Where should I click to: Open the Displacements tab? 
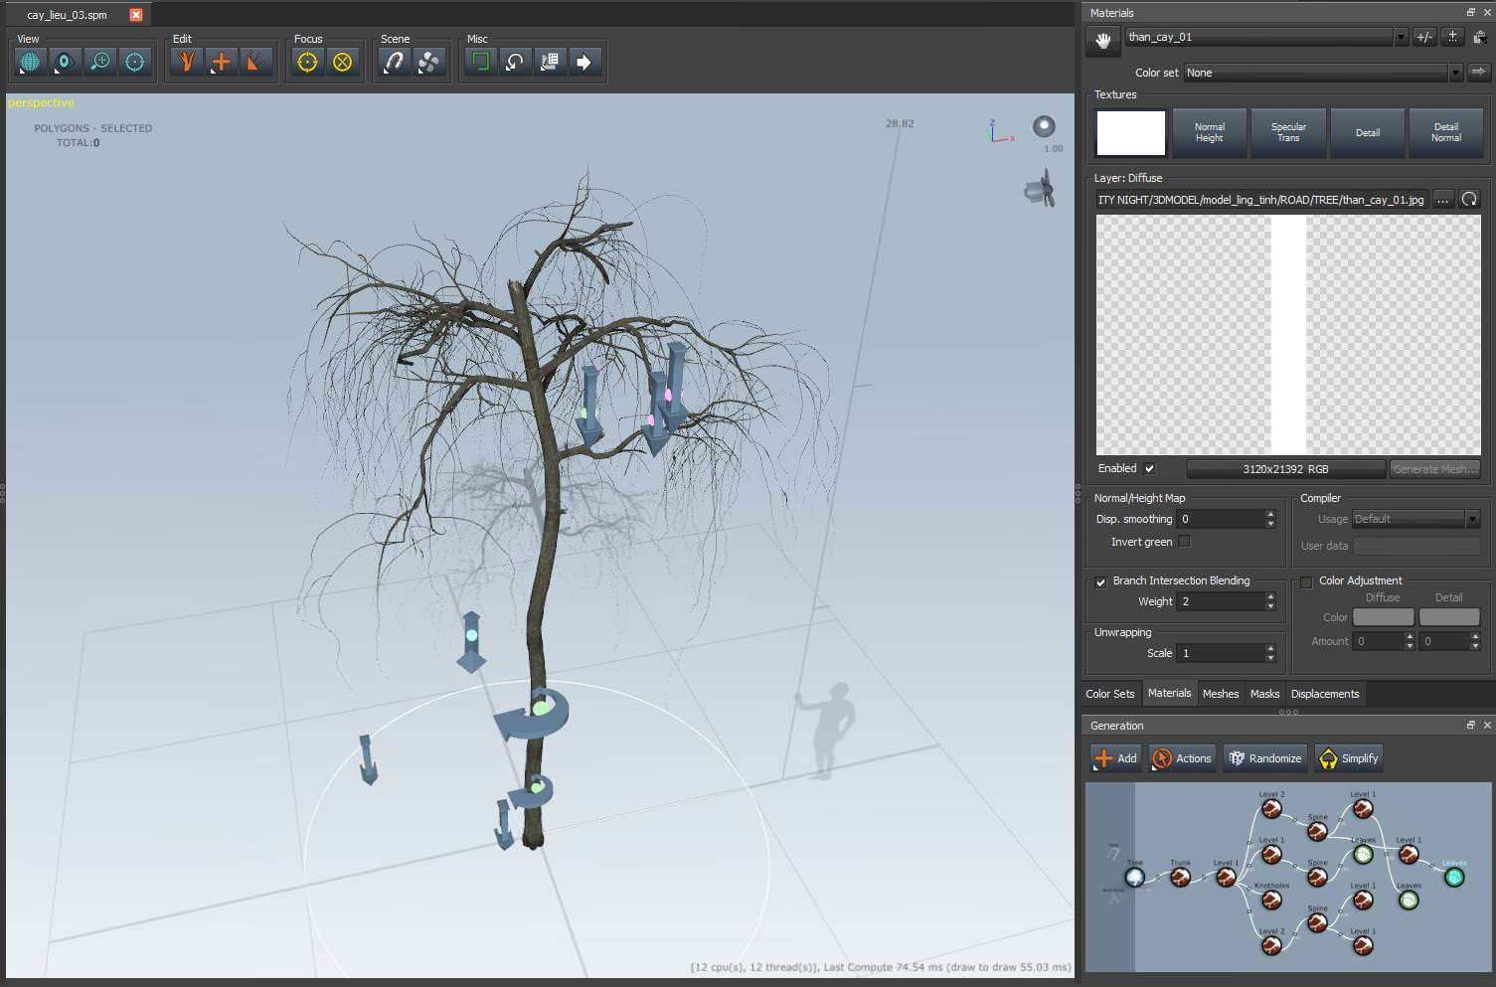point(1324,694)
